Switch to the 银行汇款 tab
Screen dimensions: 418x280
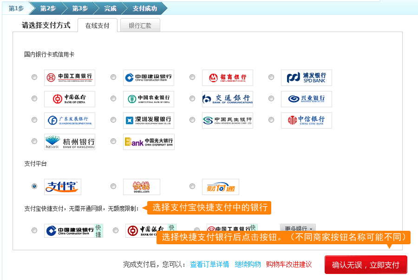pos(141,26)
